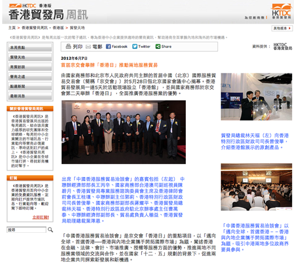Click the 香港貿發局 周訊 page title
This screenshot has height=264, width=294.
tap(48, 15)
